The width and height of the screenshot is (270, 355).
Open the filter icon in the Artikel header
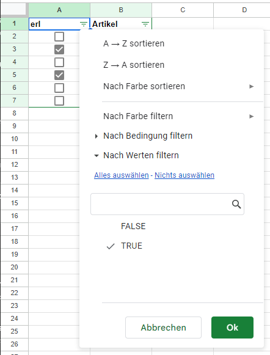point(145,24)
